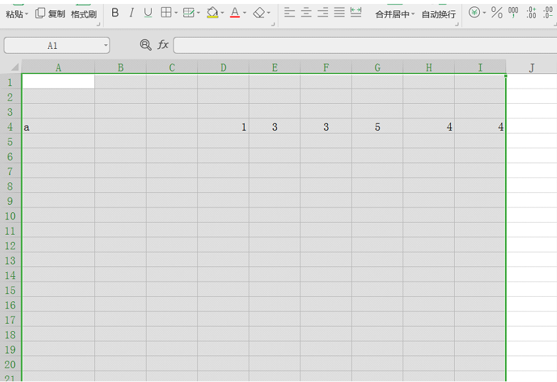Click into the formula bar
557x382 pixels.
coord(365,46)
